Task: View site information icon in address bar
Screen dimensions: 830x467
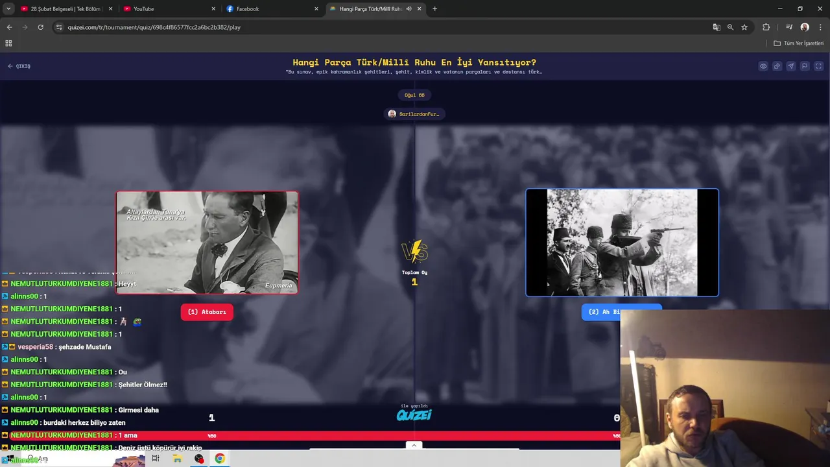Action: coord(59,27)
